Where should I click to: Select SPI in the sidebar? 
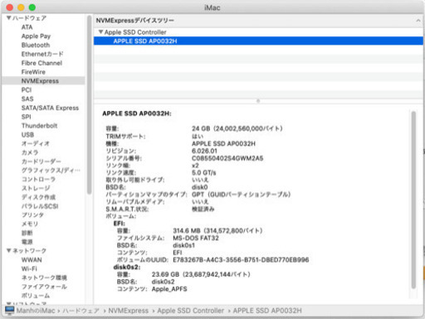coord(27,117)
